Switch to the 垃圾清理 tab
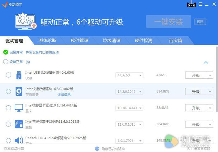 pos(111,40)
